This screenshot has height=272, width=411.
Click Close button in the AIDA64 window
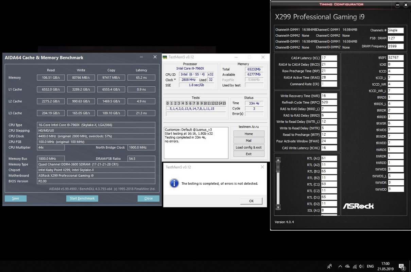pyautogui.click(x=149, y=198)
